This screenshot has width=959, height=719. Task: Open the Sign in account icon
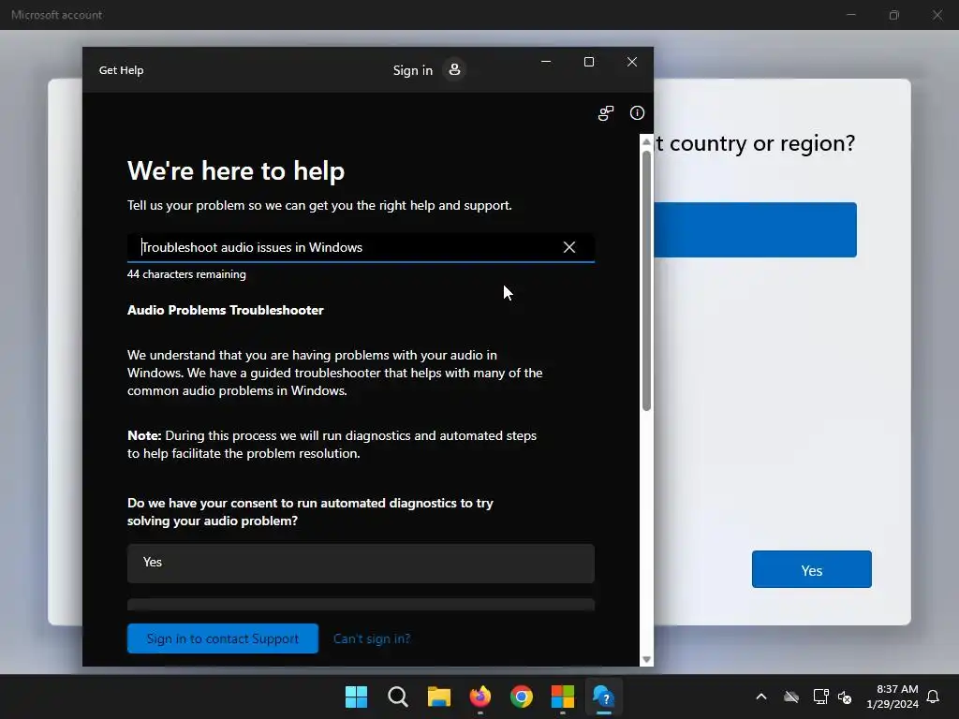[x=454, y=69]
